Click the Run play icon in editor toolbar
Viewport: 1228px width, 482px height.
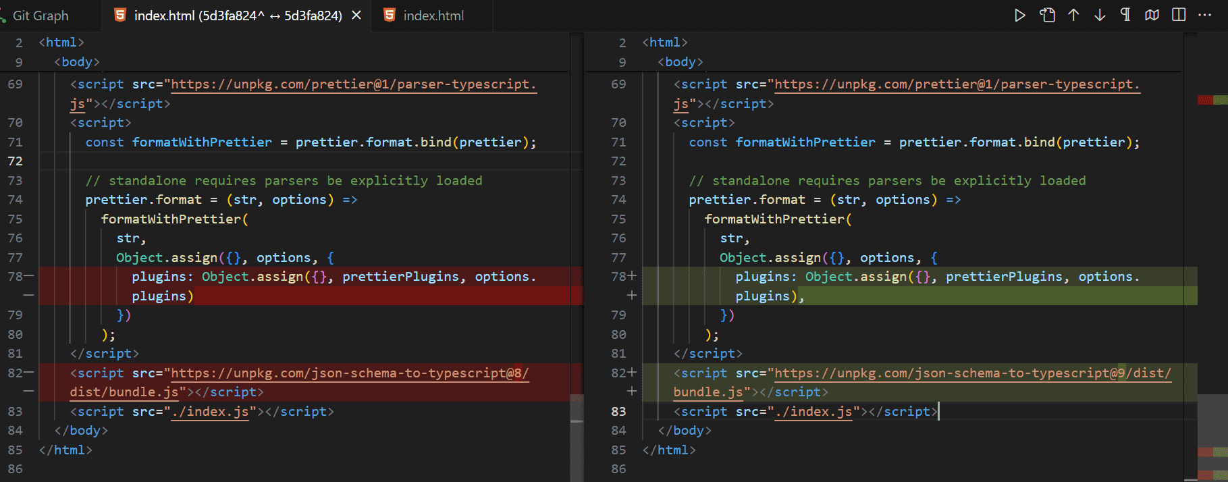pos(1019,16)
